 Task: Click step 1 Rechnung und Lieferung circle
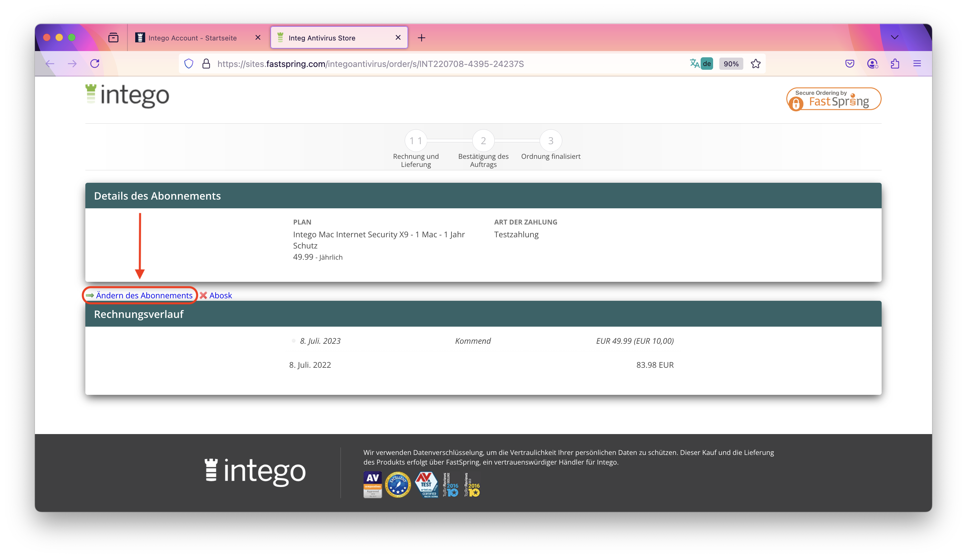click(x=416, y=141)
